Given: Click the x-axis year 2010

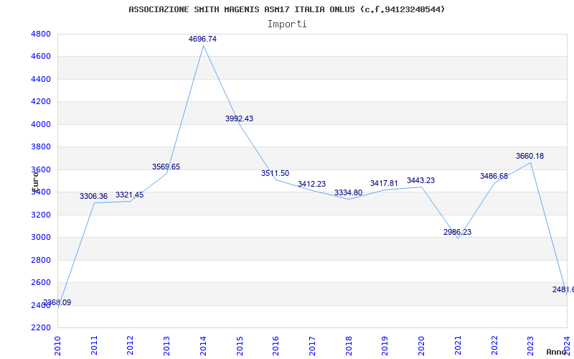Looking at the screenshot, I should 57,345.
